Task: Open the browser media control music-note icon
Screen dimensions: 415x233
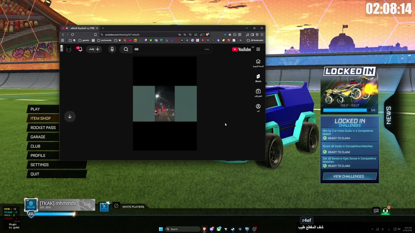Action: (247, 35)
